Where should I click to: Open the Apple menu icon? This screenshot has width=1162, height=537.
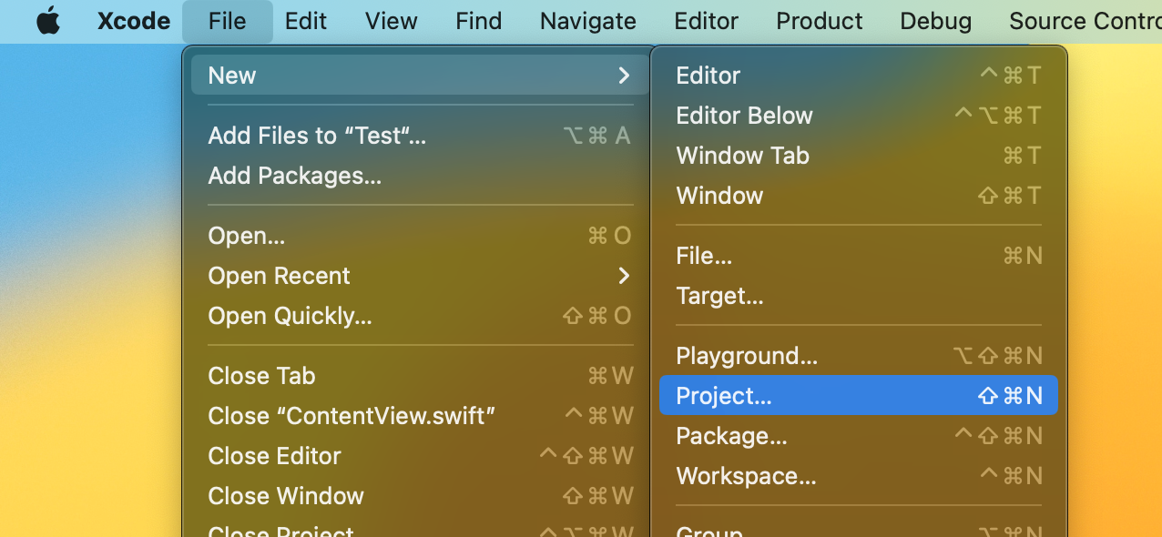pos(48,21)
